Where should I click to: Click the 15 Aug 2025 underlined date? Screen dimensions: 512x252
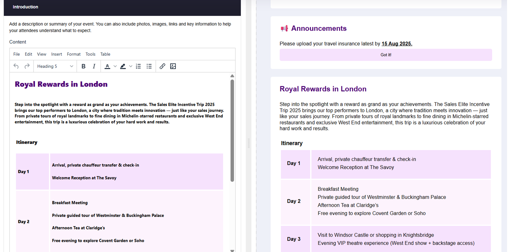coord(397,44)
